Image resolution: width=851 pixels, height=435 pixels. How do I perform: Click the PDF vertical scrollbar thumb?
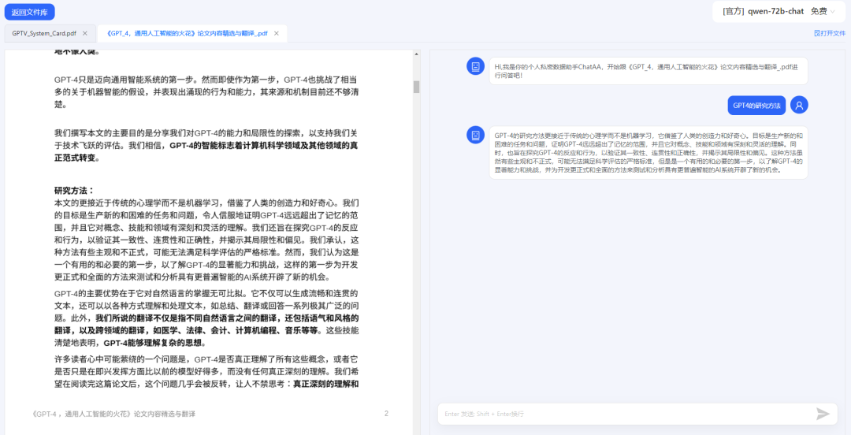pos(416,87)
